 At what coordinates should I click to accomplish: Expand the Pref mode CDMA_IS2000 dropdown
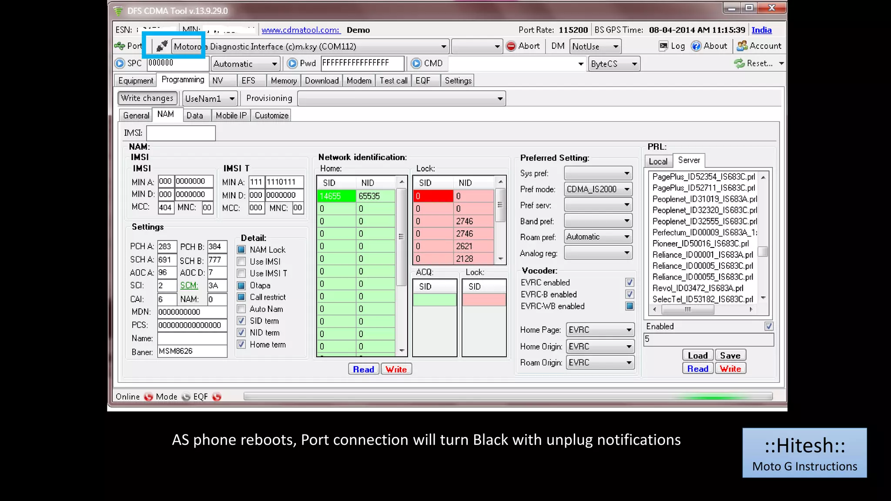pos(626,189)
